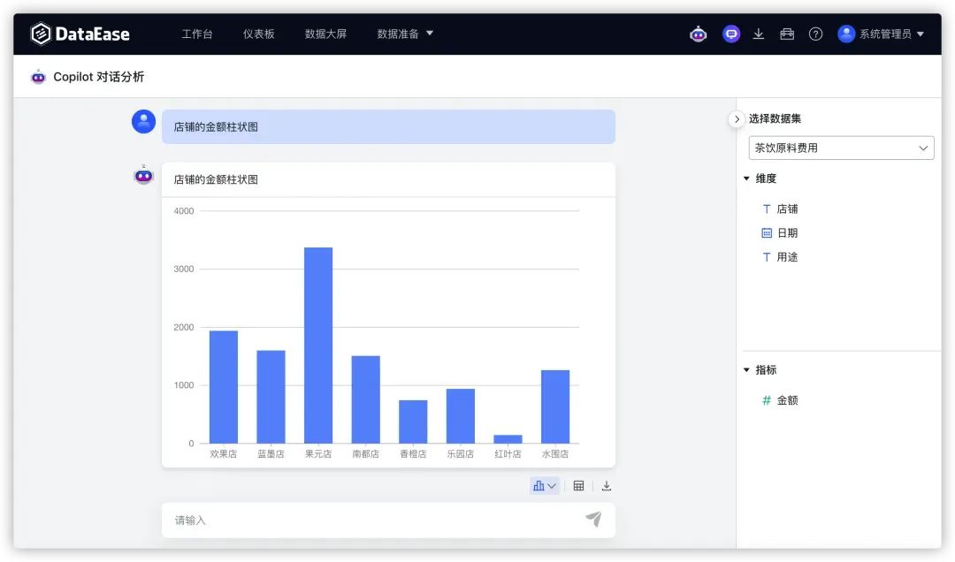Open the chart type switcher dropdown

(545, 486)
